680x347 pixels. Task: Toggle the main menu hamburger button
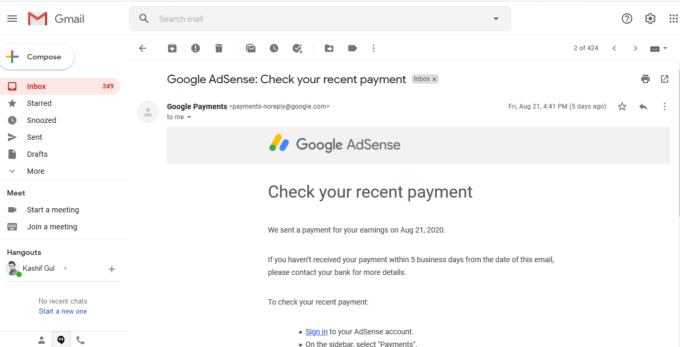pyautogui.click(x=12, y=19)
